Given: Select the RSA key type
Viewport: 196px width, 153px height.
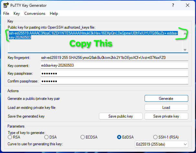Looking at the screenshot, I should [x=14, y=137].
